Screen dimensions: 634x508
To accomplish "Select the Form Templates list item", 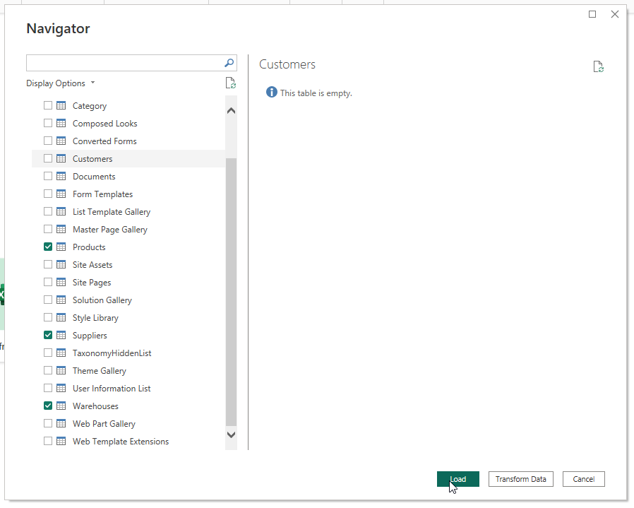I will coord(102,194).
